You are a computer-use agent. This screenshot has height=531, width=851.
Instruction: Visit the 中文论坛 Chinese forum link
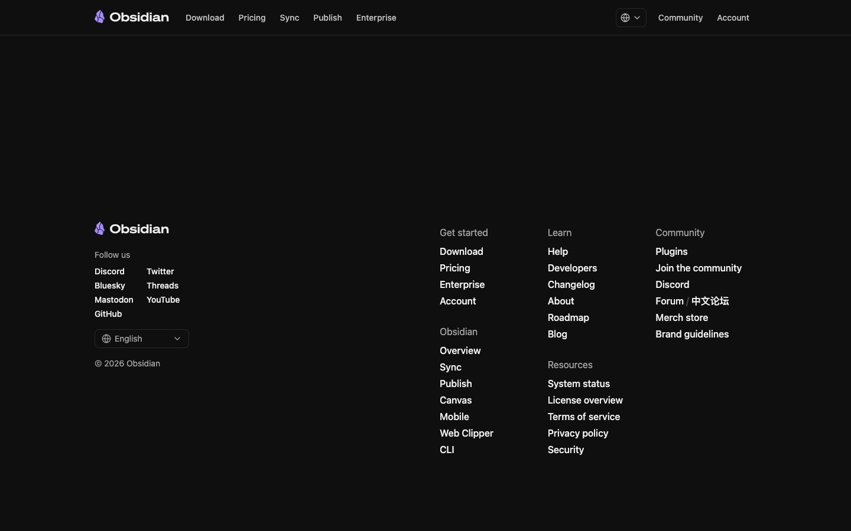coord(710,301)
